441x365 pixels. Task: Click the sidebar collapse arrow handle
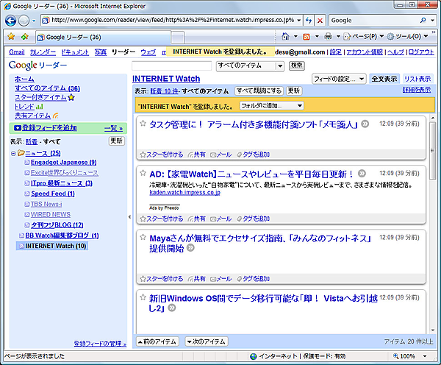[x=129, y=217]
